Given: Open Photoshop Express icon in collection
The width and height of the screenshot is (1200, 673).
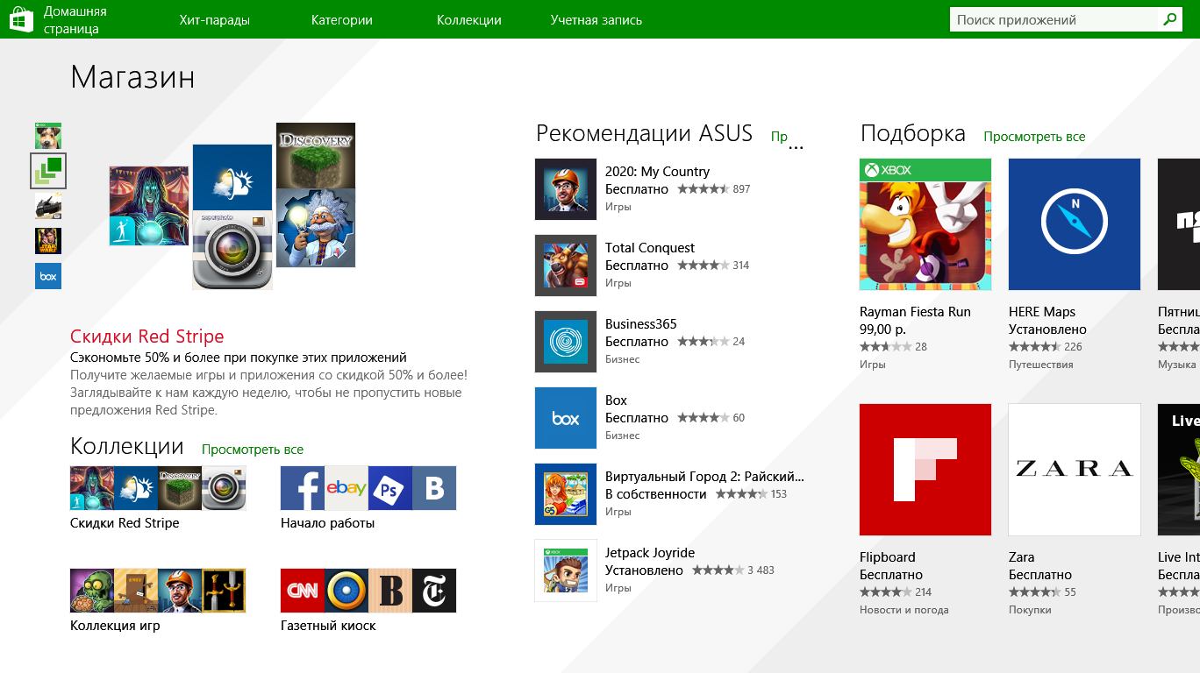Looking at the screenshot, I should [390, 488].
